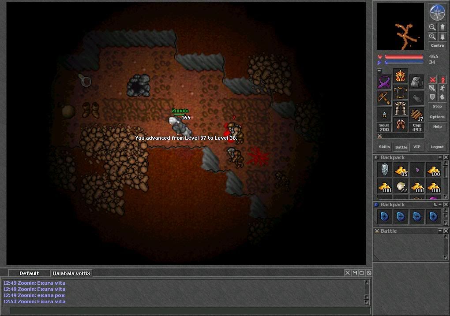Open the ignore list button
This screenshot has height=316, width=450.
click(x=369, y=273)
